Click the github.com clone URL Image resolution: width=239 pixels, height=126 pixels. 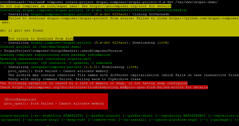pos(204,18)
